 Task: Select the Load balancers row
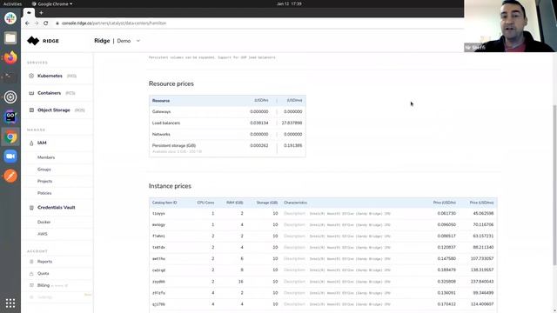point(227,123)
